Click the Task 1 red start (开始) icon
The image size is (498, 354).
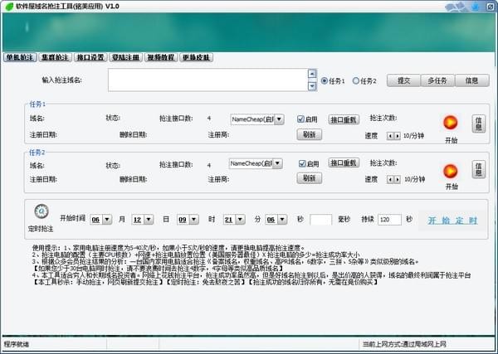[451, 124]
